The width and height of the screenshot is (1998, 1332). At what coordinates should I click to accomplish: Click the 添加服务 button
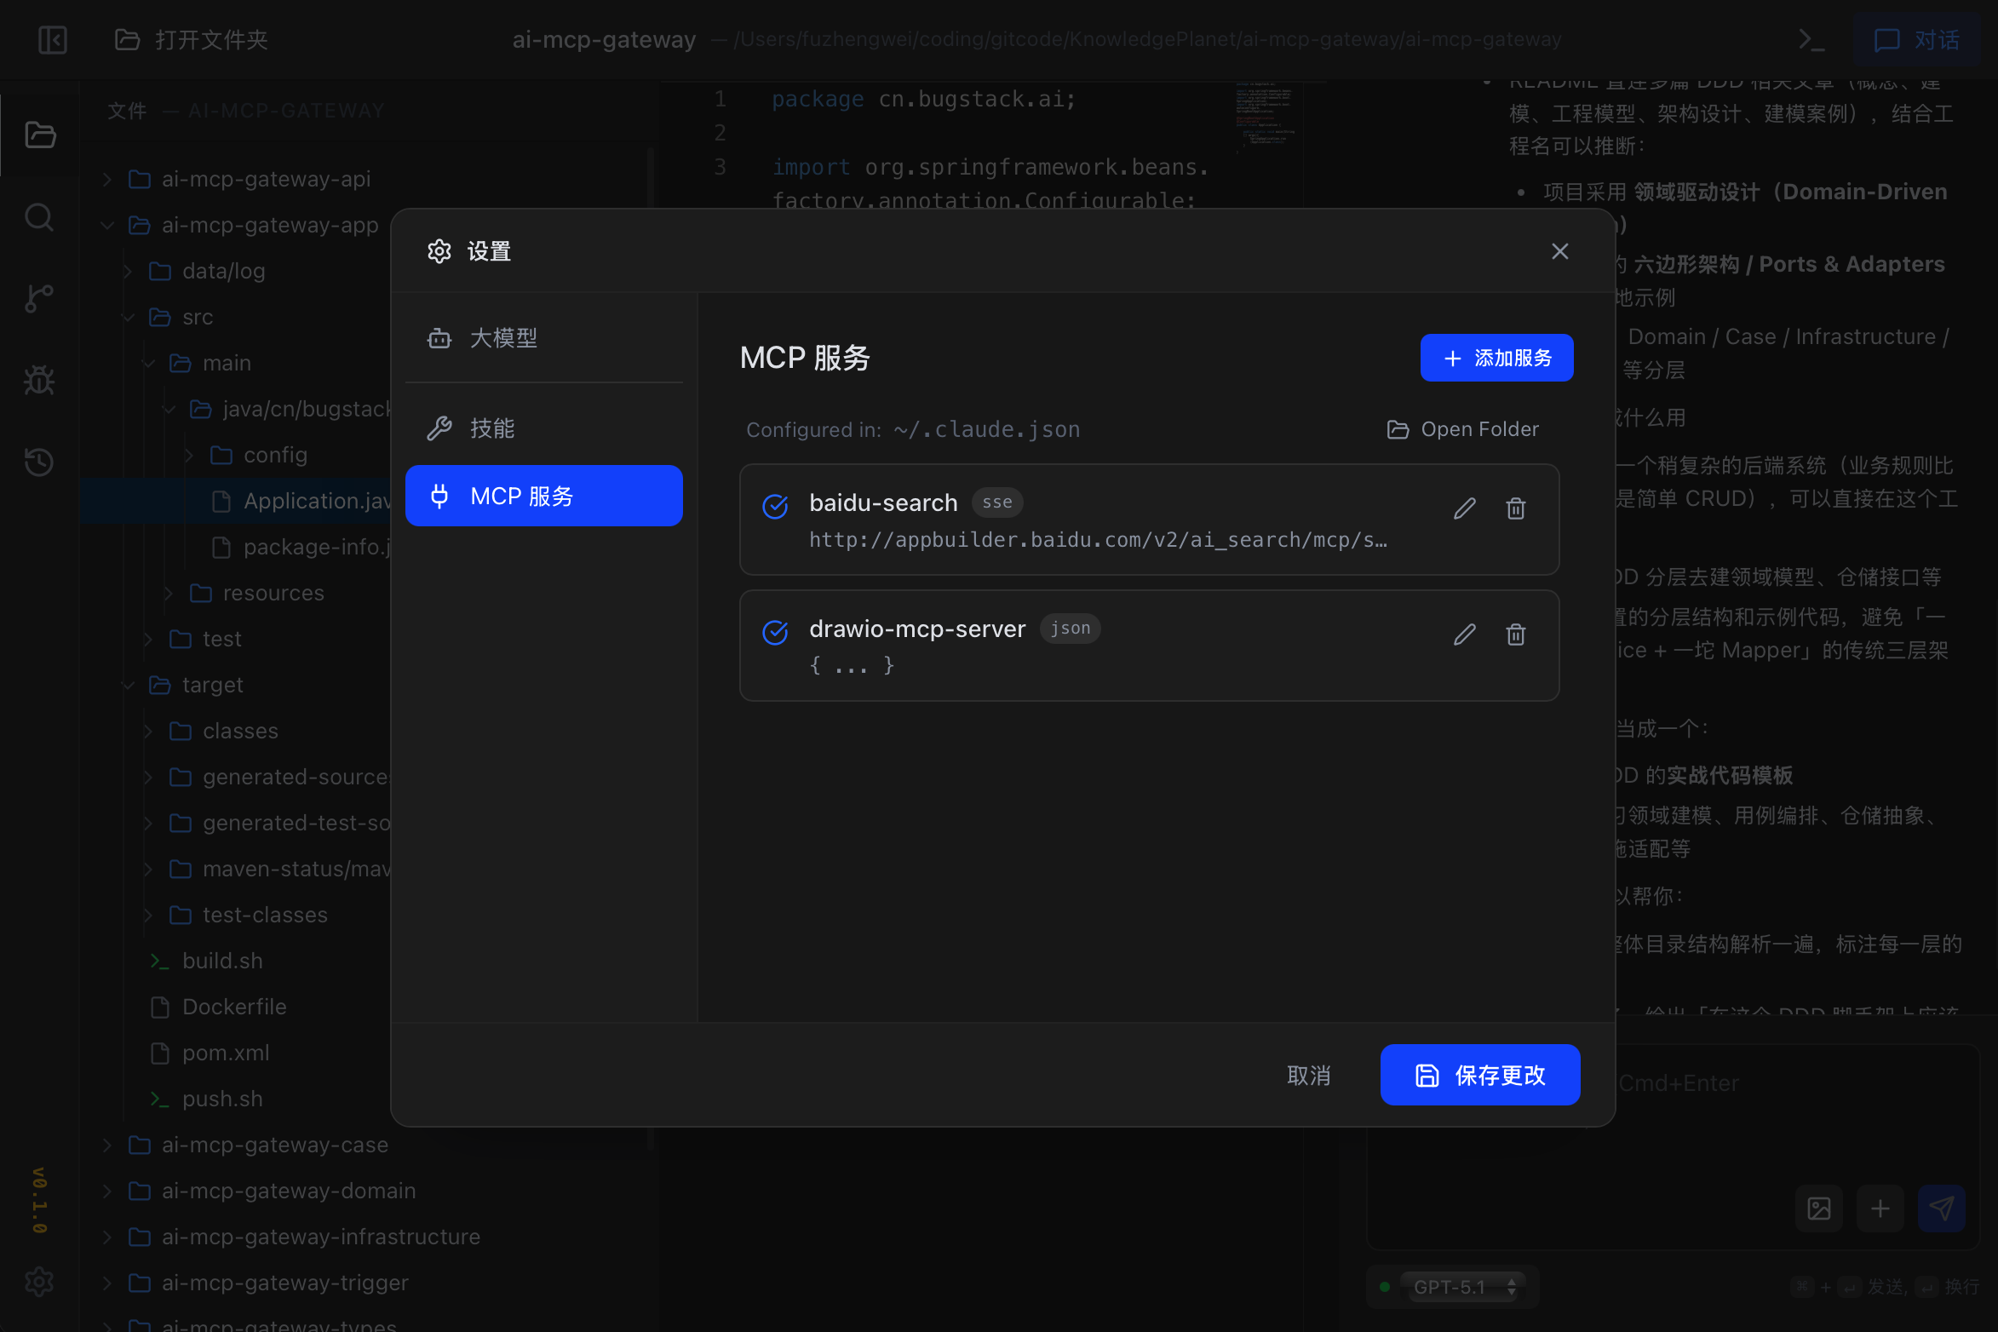click(1496, 358)
